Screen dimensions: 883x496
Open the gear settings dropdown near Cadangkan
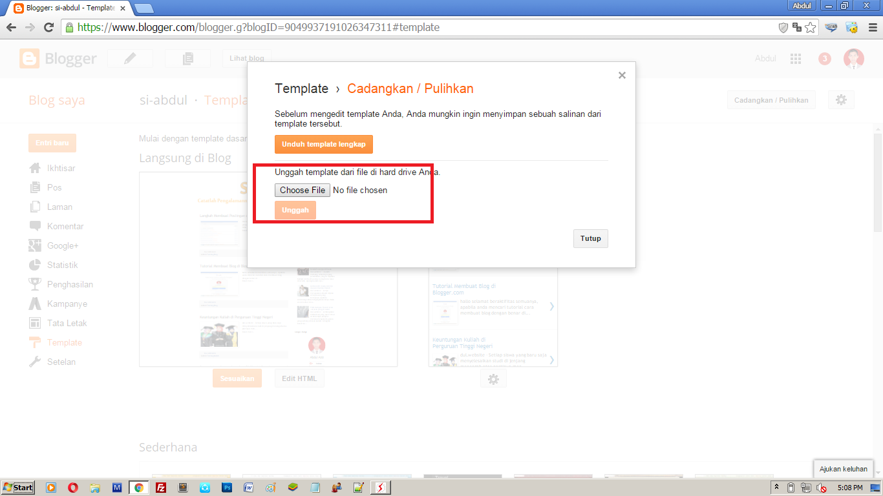click(x=841, y=100)
